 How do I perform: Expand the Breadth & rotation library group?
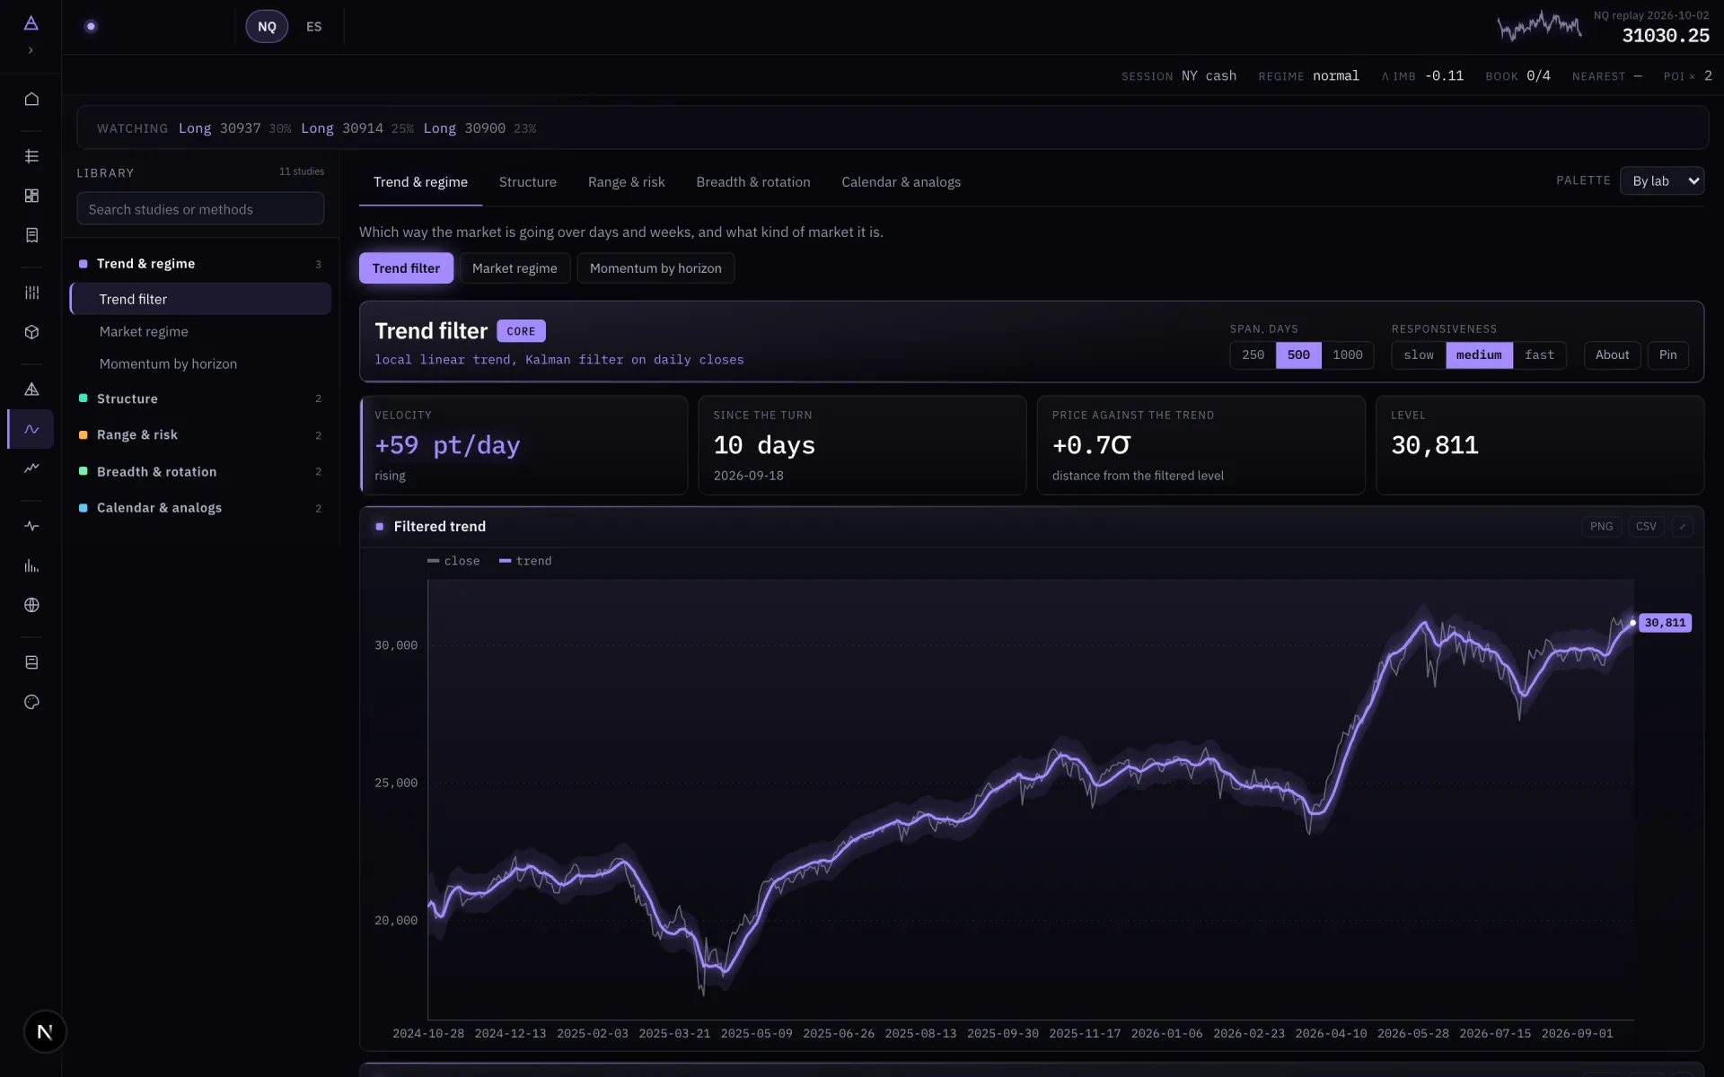tap(200, 472)
